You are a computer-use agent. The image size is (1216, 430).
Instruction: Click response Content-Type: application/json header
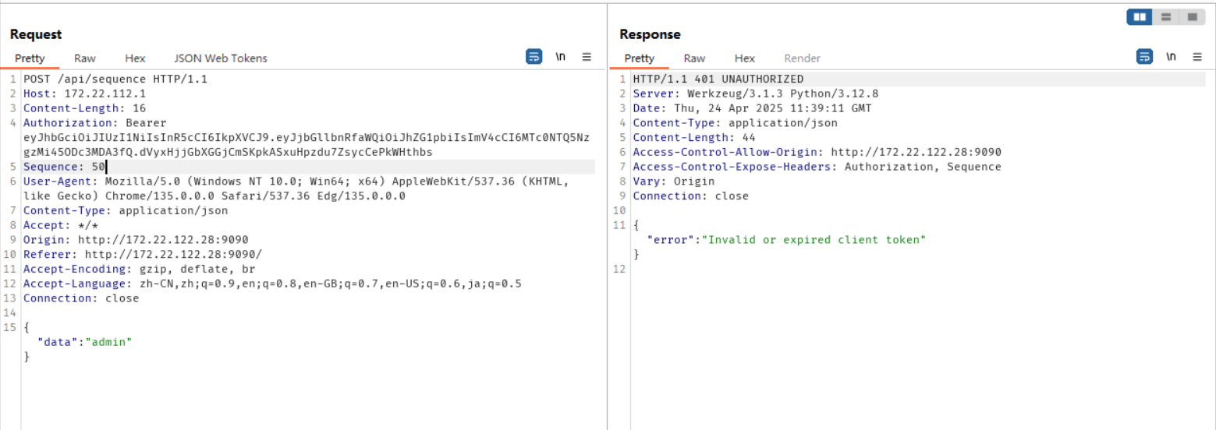(736, 123)
